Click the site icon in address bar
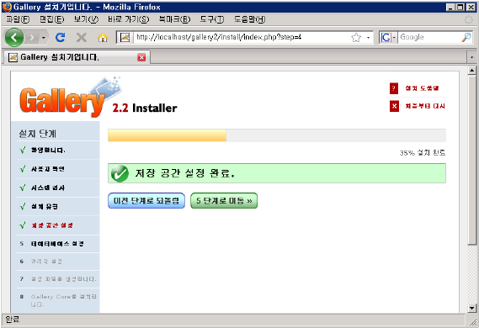Screen dimensions: 479x328 pyautogui.click(x=125, y=38)
